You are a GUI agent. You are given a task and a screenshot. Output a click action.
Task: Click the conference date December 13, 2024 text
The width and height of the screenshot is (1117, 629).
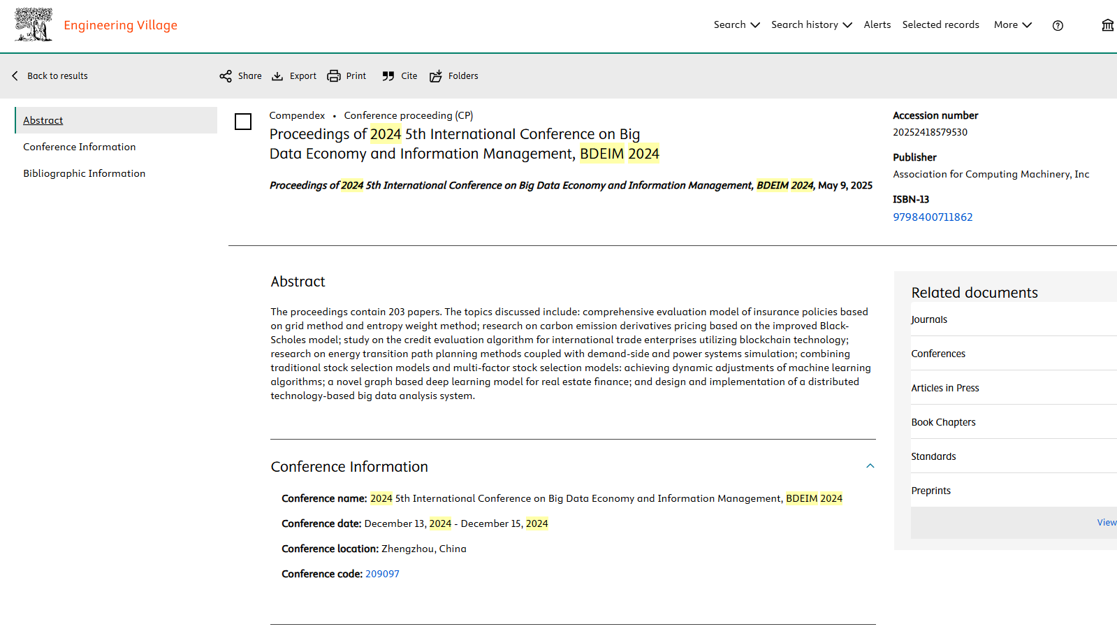407,523
